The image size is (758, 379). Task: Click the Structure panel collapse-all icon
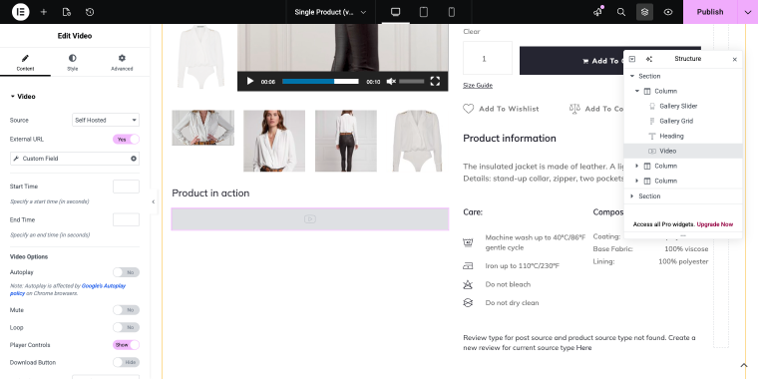[x=631, y=59]
